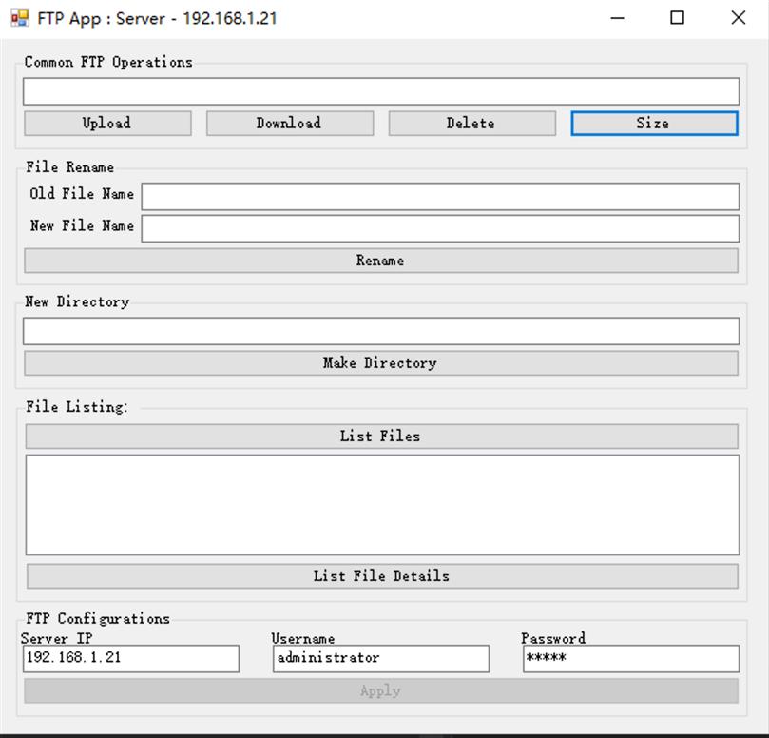Focus the New Directory text field
The height and width of the screenshot is (738, 769).
pos(380,331)
